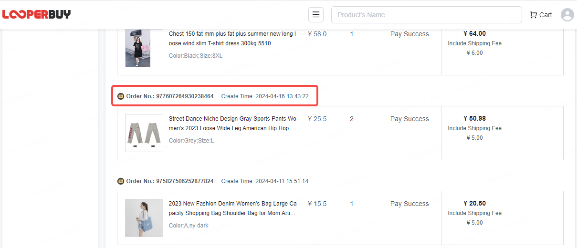Image resolution: width=577 pixels, height=248 pixels.
Task: Click Create Time 2024-04-16 13:43:22
Action: pyautogui.click(x=265, y=96)
